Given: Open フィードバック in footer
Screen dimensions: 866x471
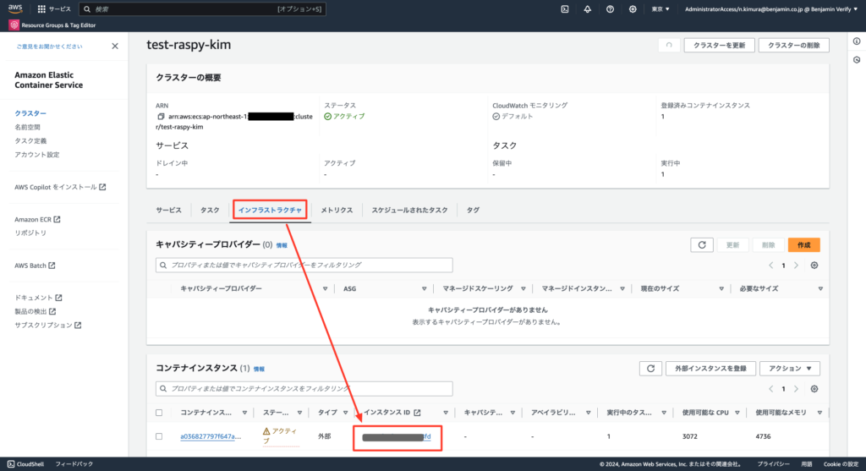Looking at the screenshot, I should pyautogui.click(x=74, y=464).
